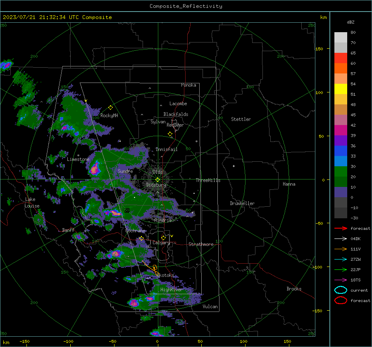The height and width of the screenshot is (347, 372).
Task: Click the white 04DK arrow legend icon
Action: [341, 238]
